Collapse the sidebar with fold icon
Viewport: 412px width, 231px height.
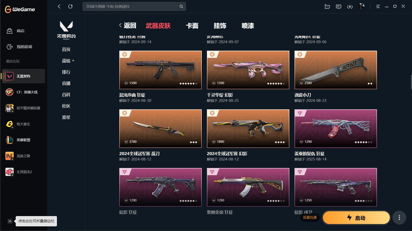point(10,221)
